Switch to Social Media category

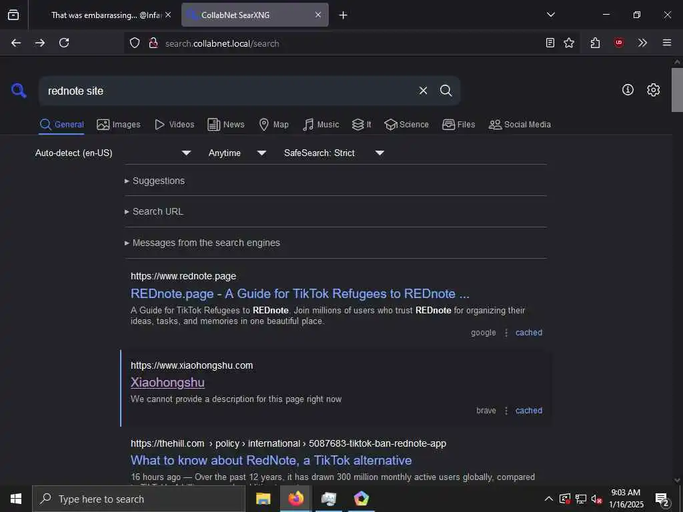pos(520,125)
